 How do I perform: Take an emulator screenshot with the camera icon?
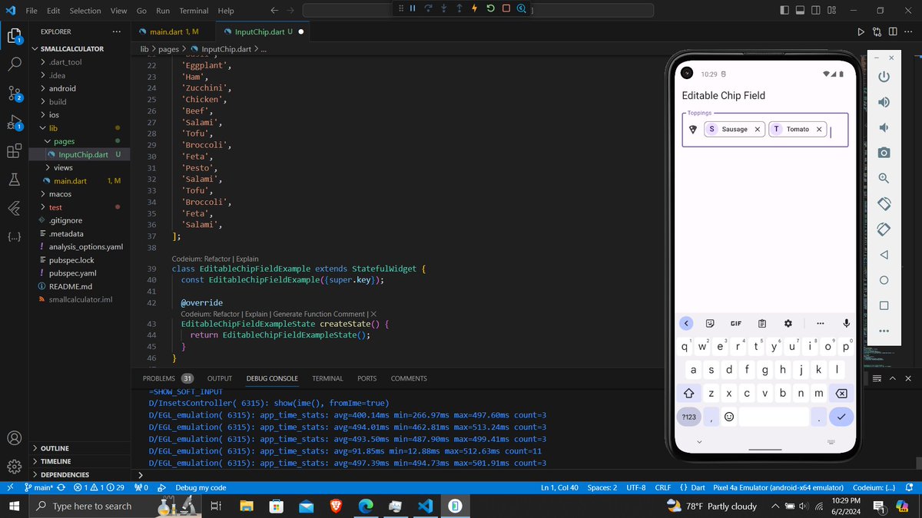(884, 152)
